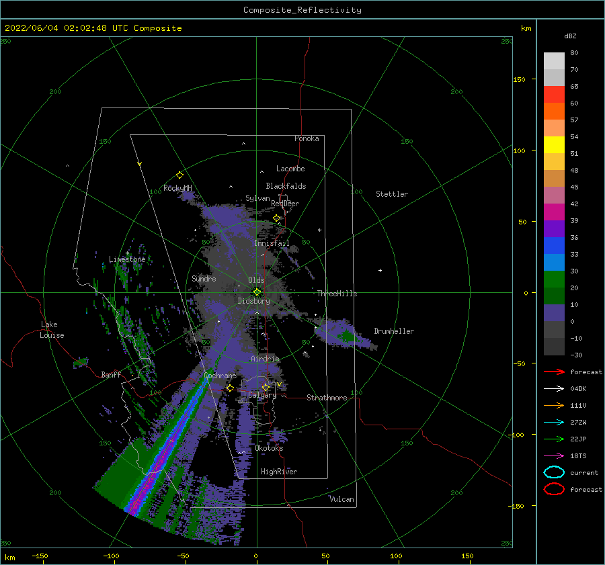Click the dBZ legend heading
Viewport: 605px width, 565px height.
point(570,36)
